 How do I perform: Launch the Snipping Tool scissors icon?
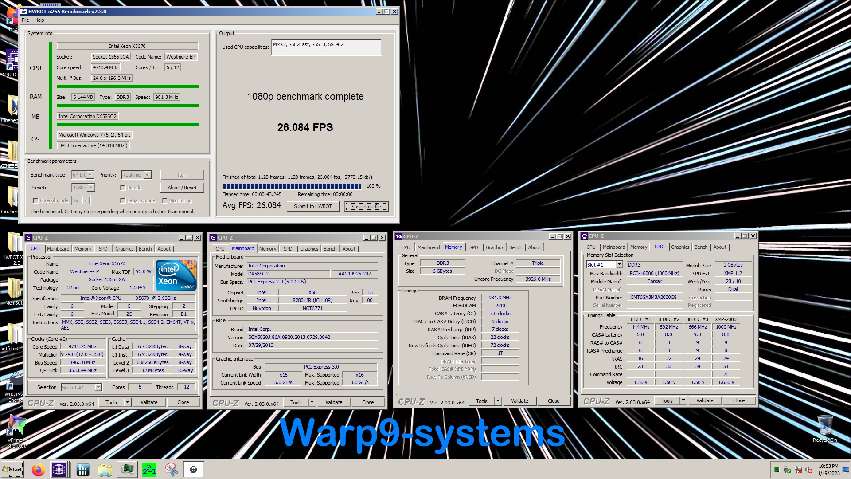click(171, 469)
